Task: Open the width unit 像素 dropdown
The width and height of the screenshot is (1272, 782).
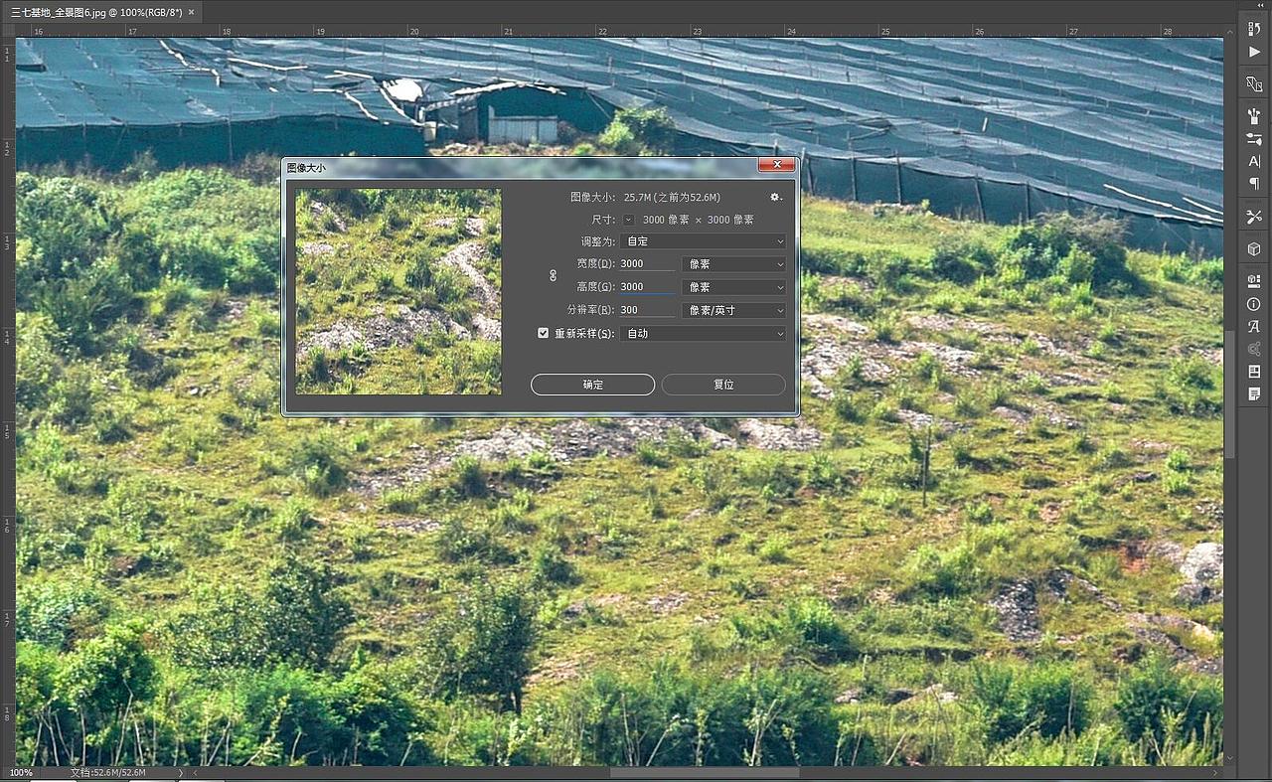Action: click(735, 264)
